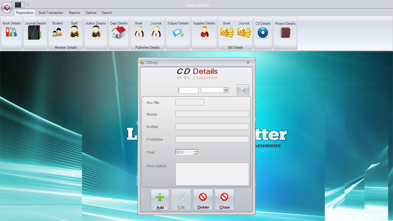Open Book Details binders icon
The height and width of the screenshot is (221, 393).
pos(11,32)
